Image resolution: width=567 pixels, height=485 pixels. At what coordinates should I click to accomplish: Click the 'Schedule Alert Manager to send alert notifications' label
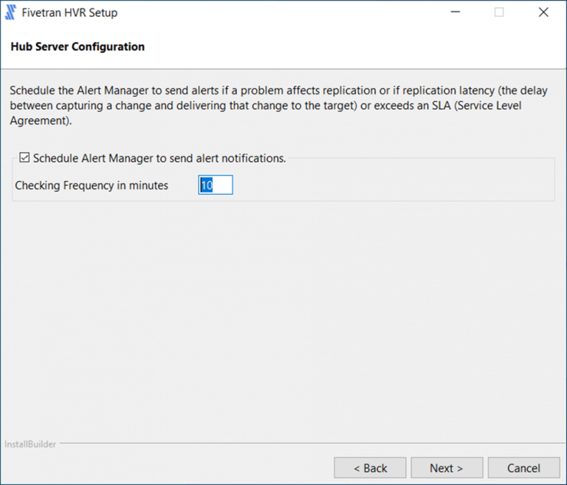pos(159,158)
